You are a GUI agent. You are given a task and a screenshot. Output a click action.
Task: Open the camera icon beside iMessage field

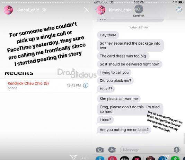click(100, 150)
